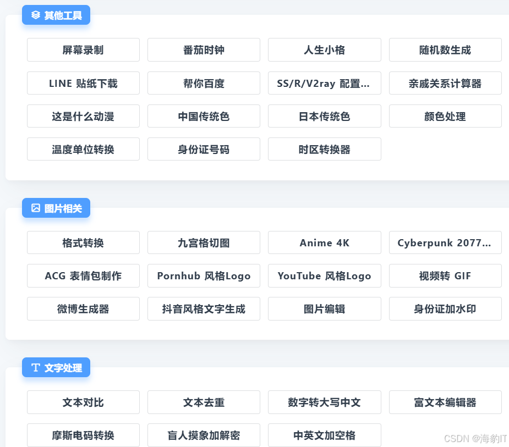The height and width of the screenshot is (447, 509).
Task: Open the 视频转 GIF tool
Action: pos(445,275)
